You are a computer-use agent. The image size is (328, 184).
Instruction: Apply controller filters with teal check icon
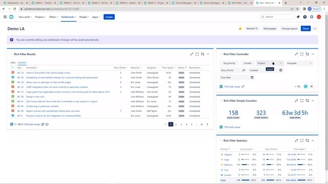coord(305,86)
